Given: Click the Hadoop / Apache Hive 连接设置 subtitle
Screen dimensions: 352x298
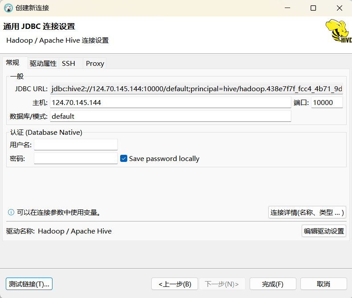Looking at the screenshot, I should 57,40.
